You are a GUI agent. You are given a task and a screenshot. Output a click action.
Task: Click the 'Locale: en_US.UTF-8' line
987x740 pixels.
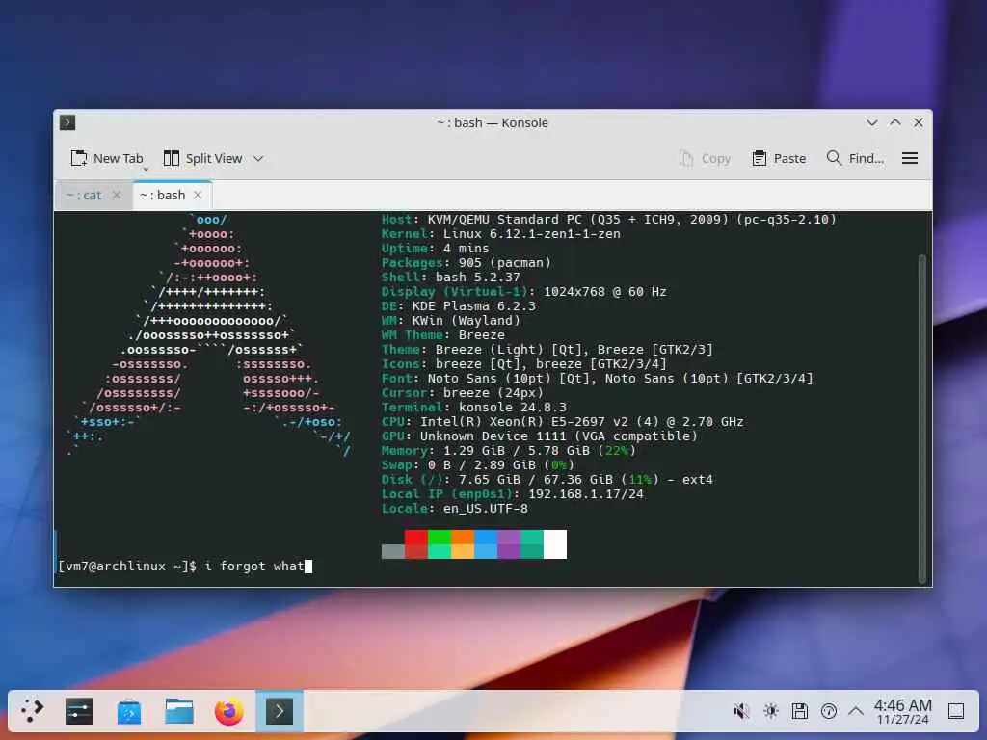click(x=455, y=509)
